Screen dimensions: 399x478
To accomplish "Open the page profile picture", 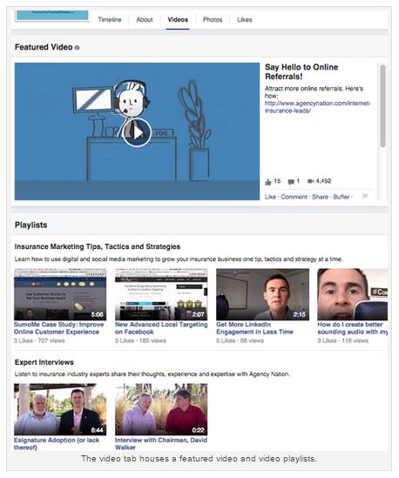I will pos(52,16).
